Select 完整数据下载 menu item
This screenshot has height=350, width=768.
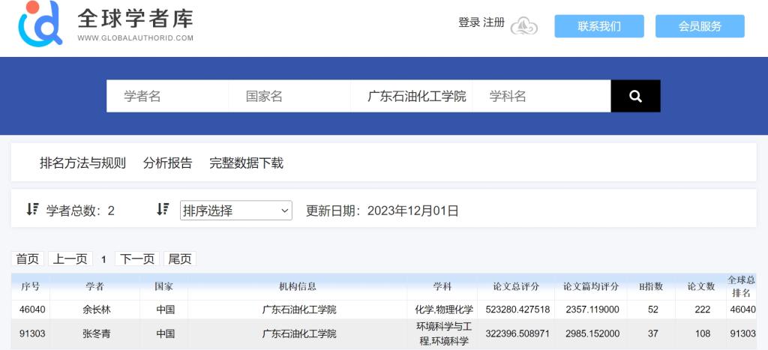246,163
